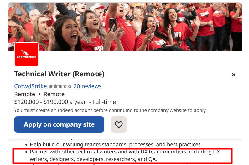
Task: Open the 20 reviews link
Action: point(87,86)
